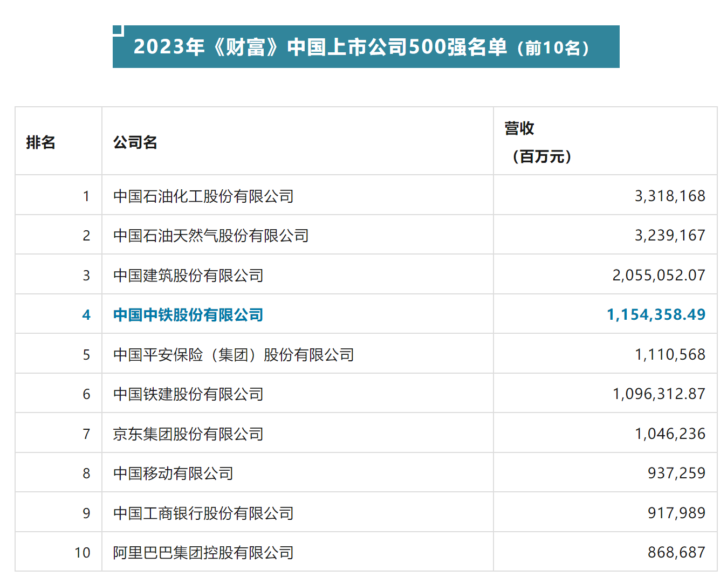This screenshot has height=584, width=727.
Task: Click the 排名 column header
Action: coord(41,142)
